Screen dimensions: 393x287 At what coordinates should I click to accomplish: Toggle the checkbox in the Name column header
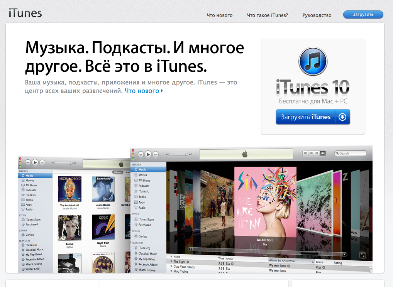tap(171, 257)
